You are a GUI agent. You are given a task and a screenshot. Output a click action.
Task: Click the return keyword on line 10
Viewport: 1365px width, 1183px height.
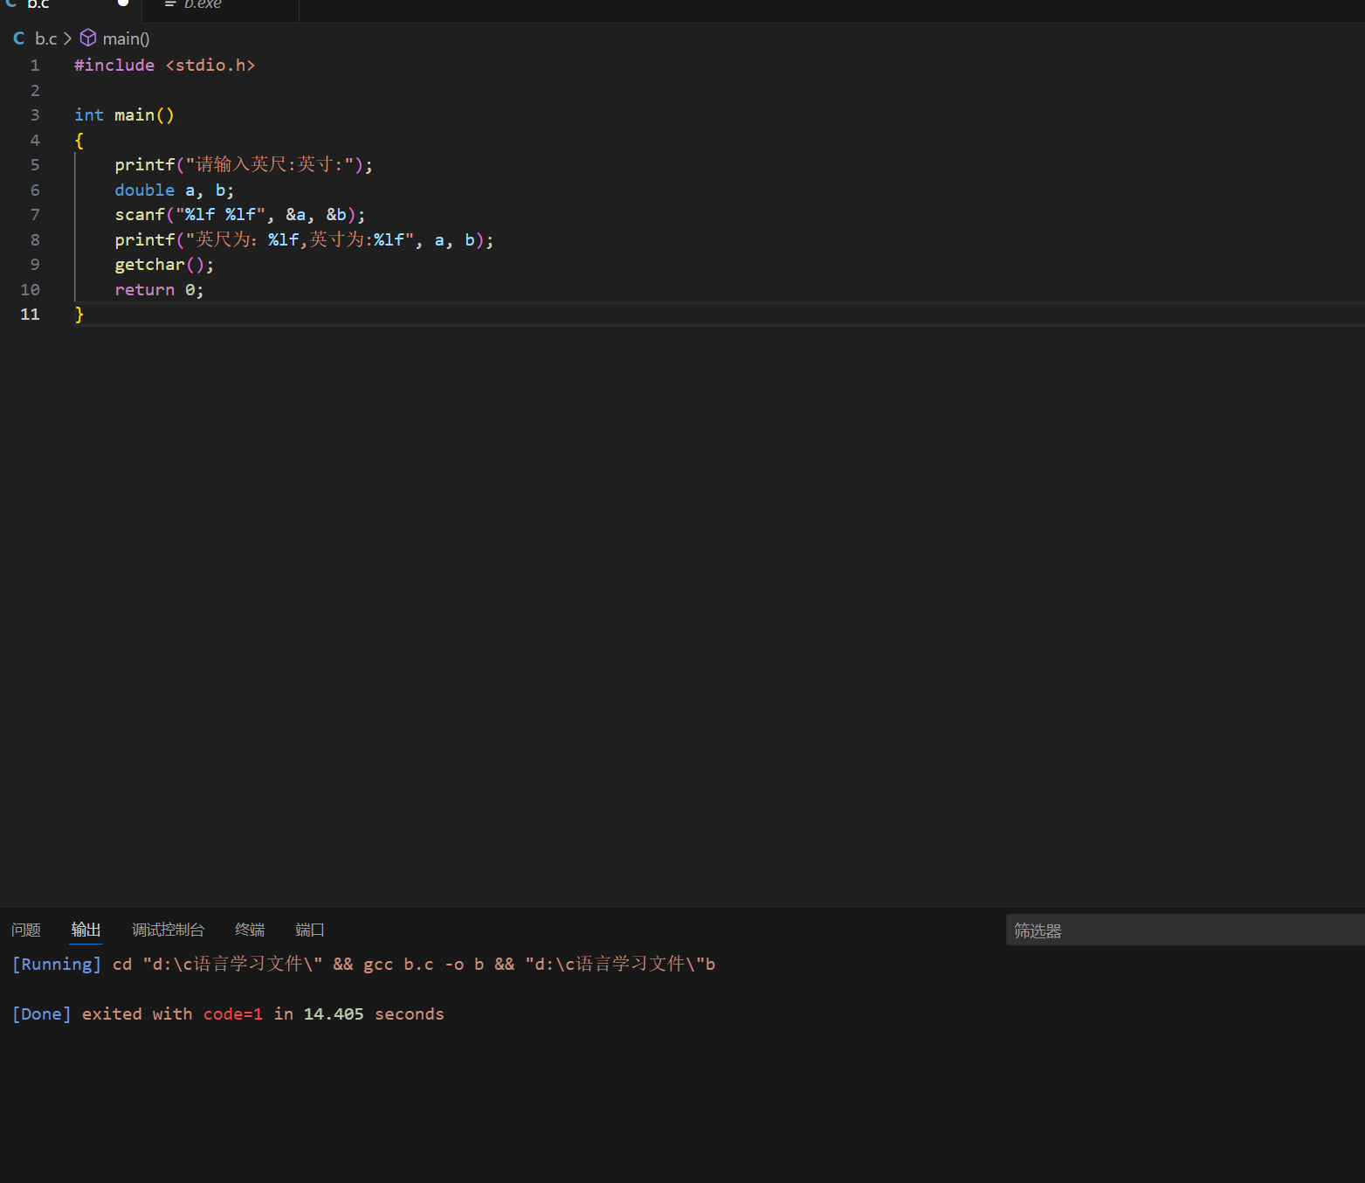[145, 290]
